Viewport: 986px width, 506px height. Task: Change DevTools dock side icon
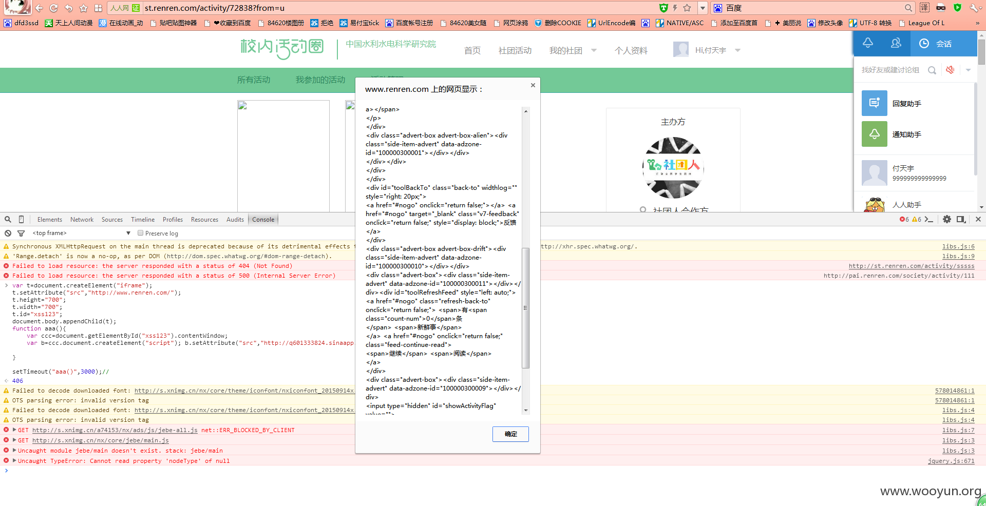coord(961,219)
